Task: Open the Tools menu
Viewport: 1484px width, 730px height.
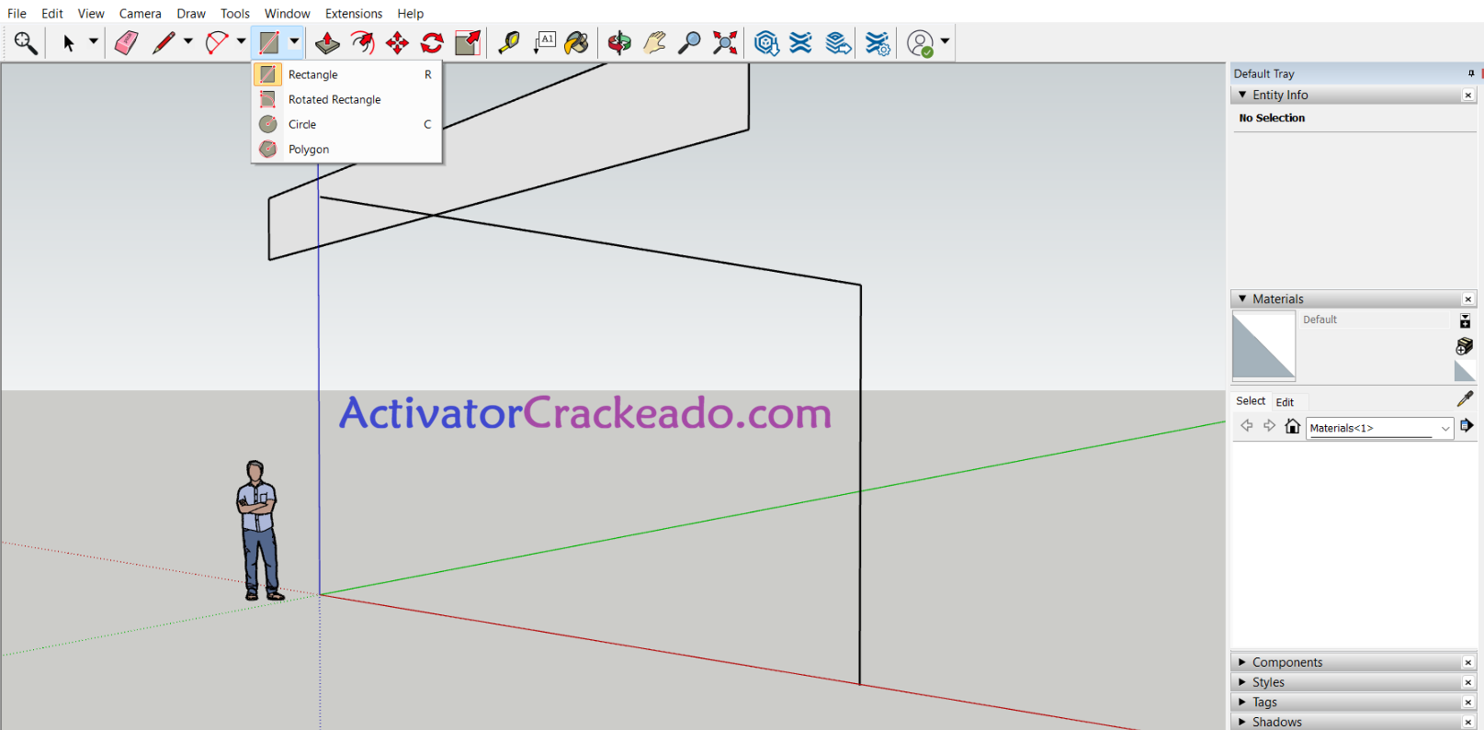Action: point(235,13)
